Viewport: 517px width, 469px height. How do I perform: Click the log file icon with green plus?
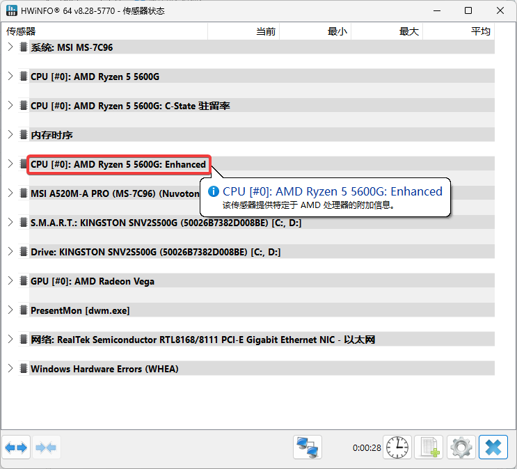pyautogui.click(x=429, y=447)
